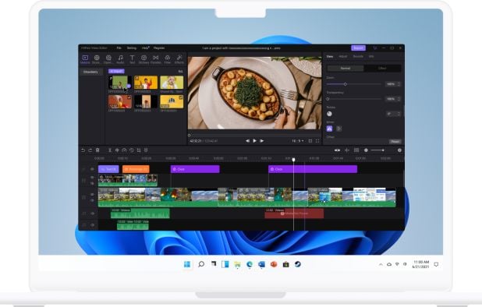Viewport: 482px width, 307px height.
Task: Adjust the Rotate degree stepper arrows
Action: [399, 114]
